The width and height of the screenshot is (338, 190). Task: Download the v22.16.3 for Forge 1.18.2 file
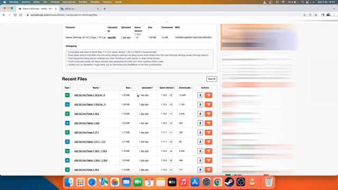[200, 114]
